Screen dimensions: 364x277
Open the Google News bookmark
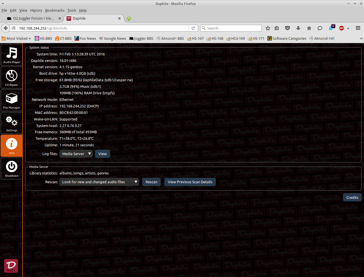[113, 38]
